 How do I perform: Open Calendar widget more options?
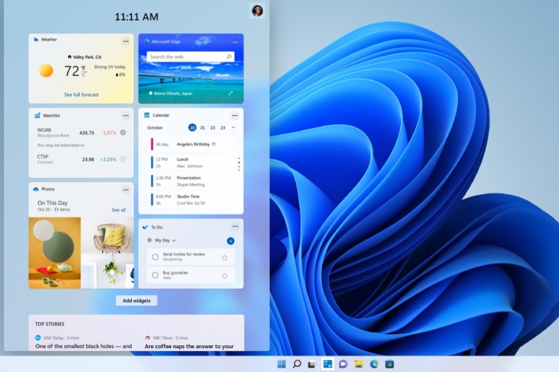point(235,115)
